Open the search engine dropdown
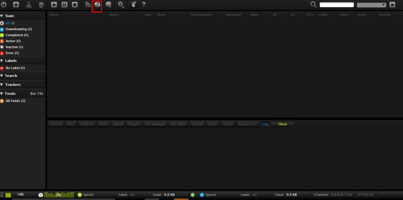 tap(371, 5)
